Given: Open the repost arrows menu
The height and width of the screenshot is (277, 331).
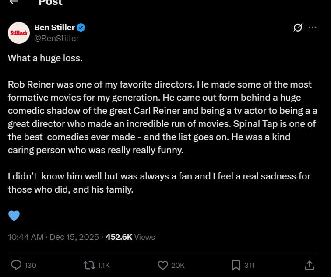Looking at the screenshot, I should pyautogui.click(x=88, y=265).
